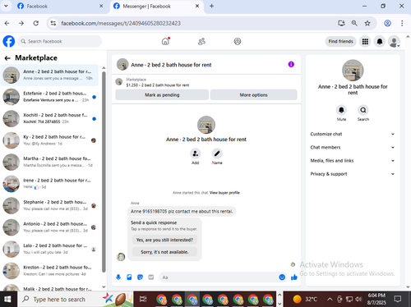This screenshot has width=411, height=307.
Task: Click the browser back arrow
Action: tap(7, 23)
